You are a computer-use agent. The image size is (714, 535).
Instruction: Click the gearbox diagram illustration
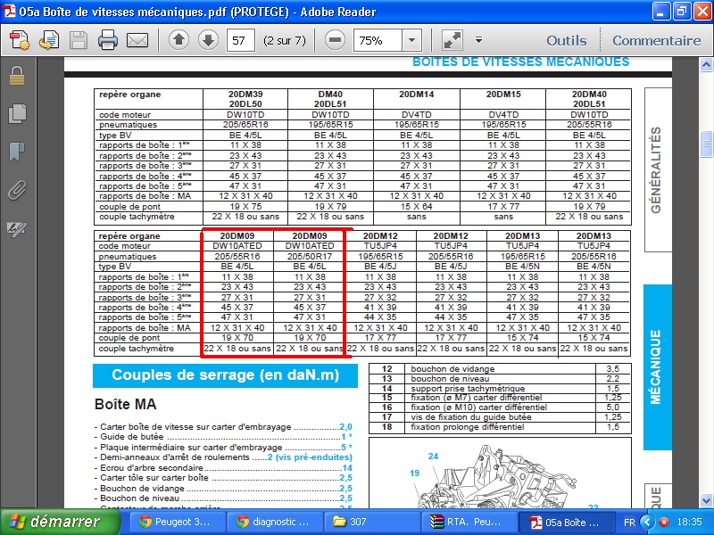coord(500,473)
